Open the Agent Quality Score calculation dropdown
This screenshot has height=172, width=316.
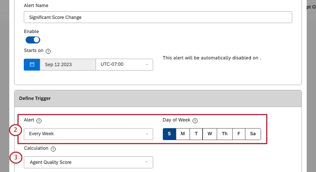point(88,162)
